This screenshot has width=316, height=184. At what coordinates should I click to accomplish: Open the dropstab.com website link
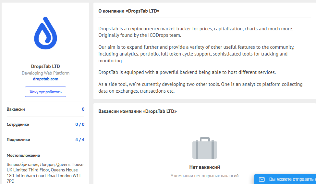click(x=45, y=79)
